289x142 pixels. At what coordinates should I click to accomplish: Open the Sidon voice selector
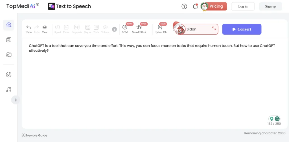click(196, 29)
